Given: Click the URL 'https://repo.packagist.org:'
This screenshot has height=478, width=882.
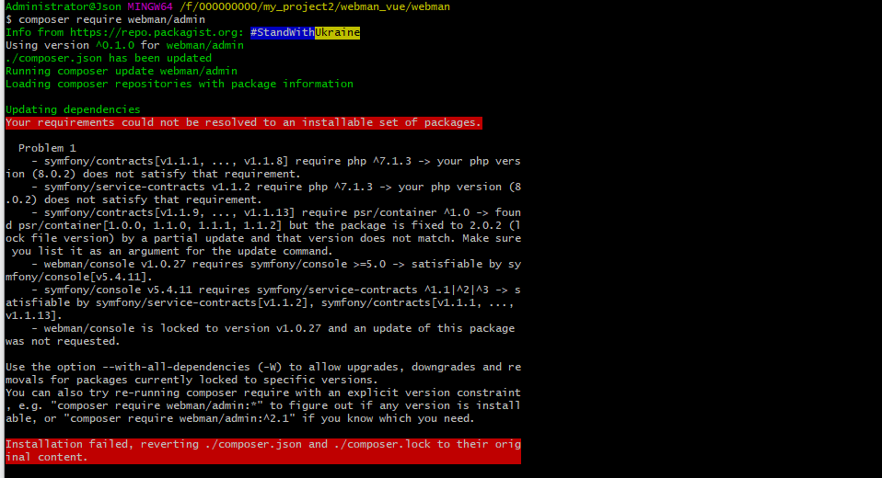Looking at the screenshot, I should tap(157, 32).
